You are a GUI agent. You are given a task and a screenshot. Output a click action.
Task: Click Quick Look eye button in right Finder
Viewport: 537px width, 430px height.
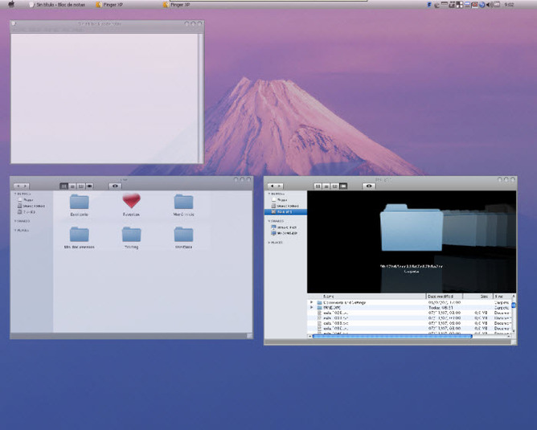369,186
